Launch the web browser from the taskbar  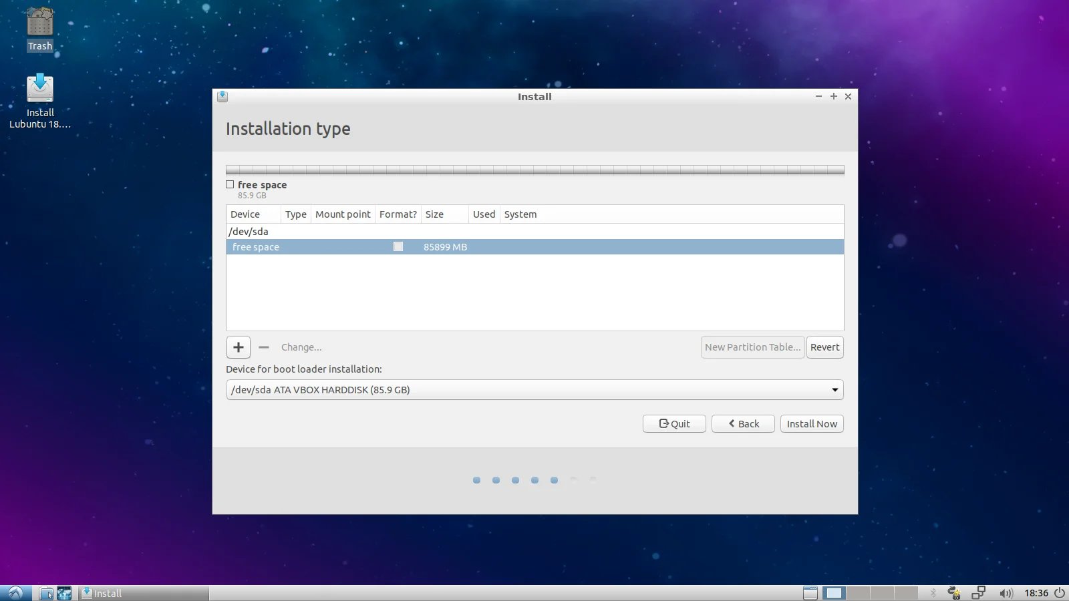click(x=64, y=593)
